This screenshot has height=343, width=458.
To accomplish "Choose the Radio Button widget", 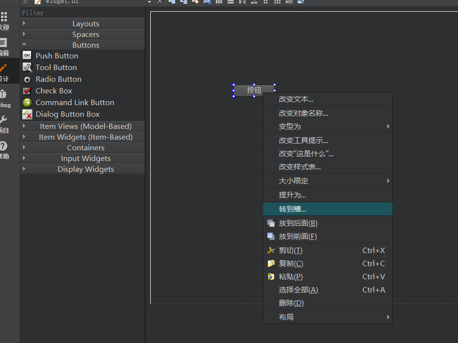I will click(x=59, y=79).
